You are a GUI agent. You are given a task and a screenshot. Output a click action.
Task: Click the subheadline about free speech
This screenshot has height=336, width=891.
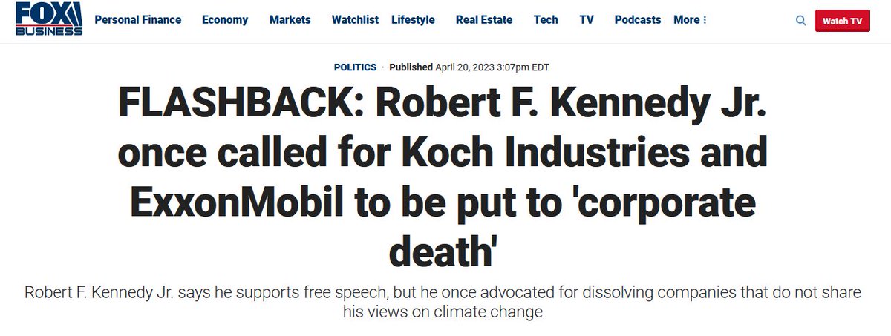click(443, 302)
